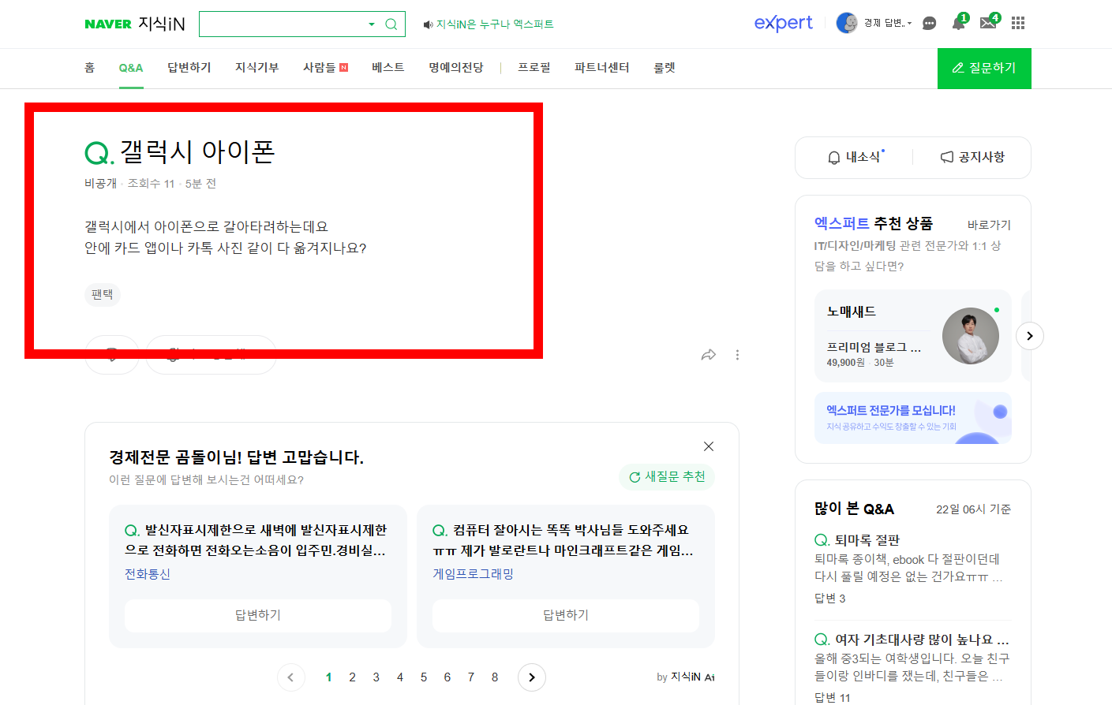
Task: Open the 컴퓨터 잘아시는 question
Action: pyautogui.click(x=563, y=540)
